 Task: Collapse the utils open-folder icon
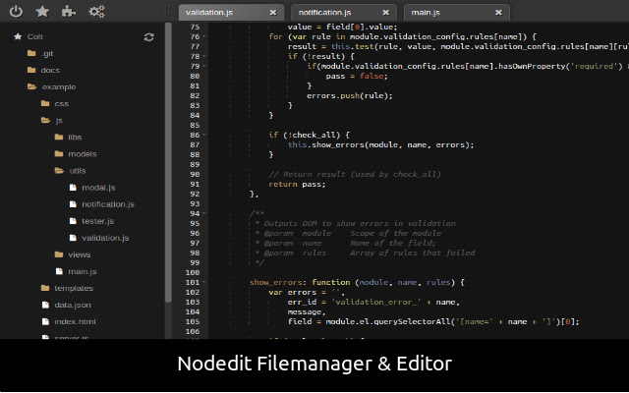59,170
